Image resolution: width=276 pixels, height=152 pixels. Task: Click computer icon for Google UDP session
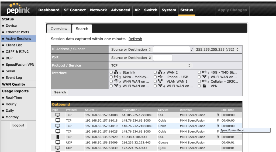(58, 142)
